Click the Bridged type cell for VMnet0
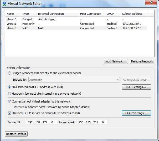 pyautogui.click(x=27, y=19)
